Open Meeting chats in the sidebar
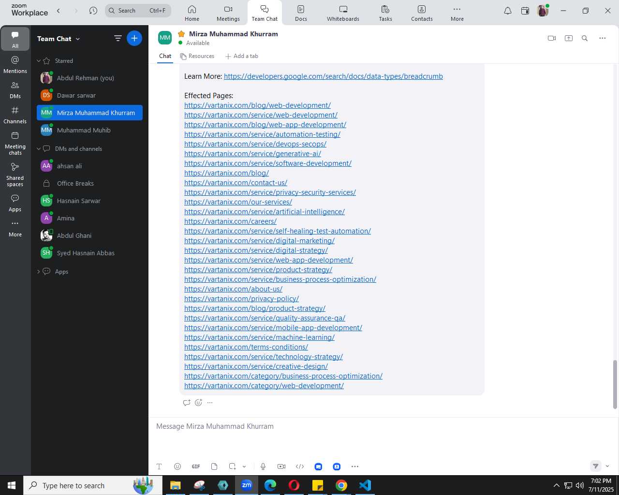The image size is (619, 495). [15, 144]
